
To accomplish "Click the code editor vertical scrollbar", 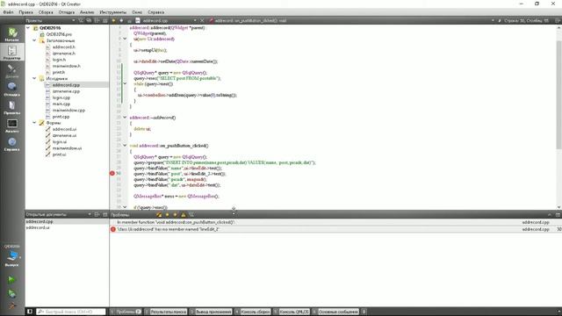I will (x=558, y=95).
